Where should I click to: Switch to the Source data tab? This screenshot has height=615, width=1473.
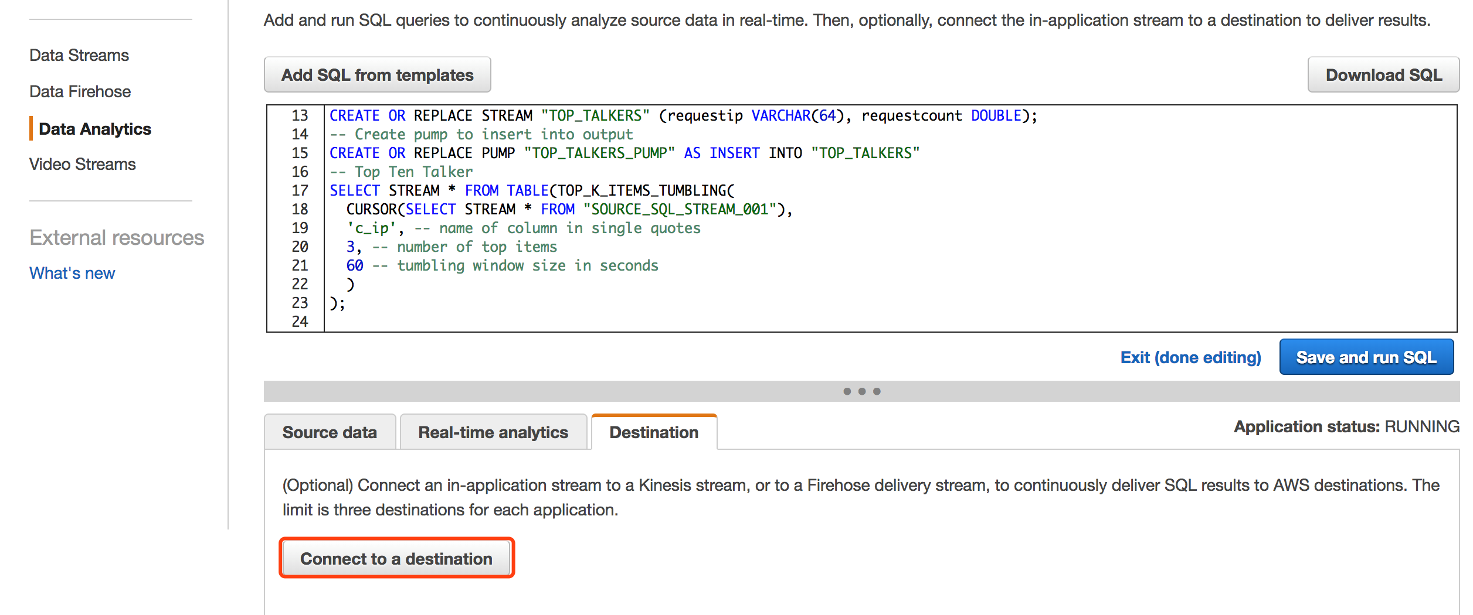point(330,432)
